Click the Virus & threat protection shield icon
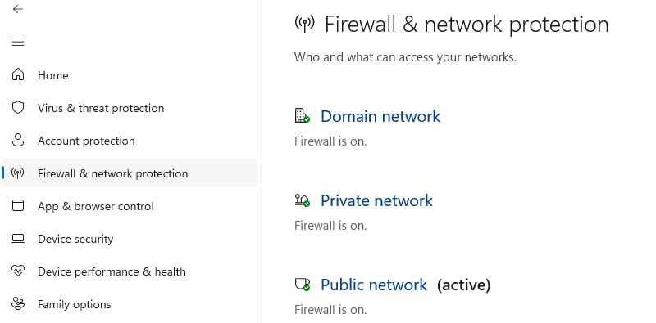This screenshot has width=656, height=323. [x=17, y=107]
